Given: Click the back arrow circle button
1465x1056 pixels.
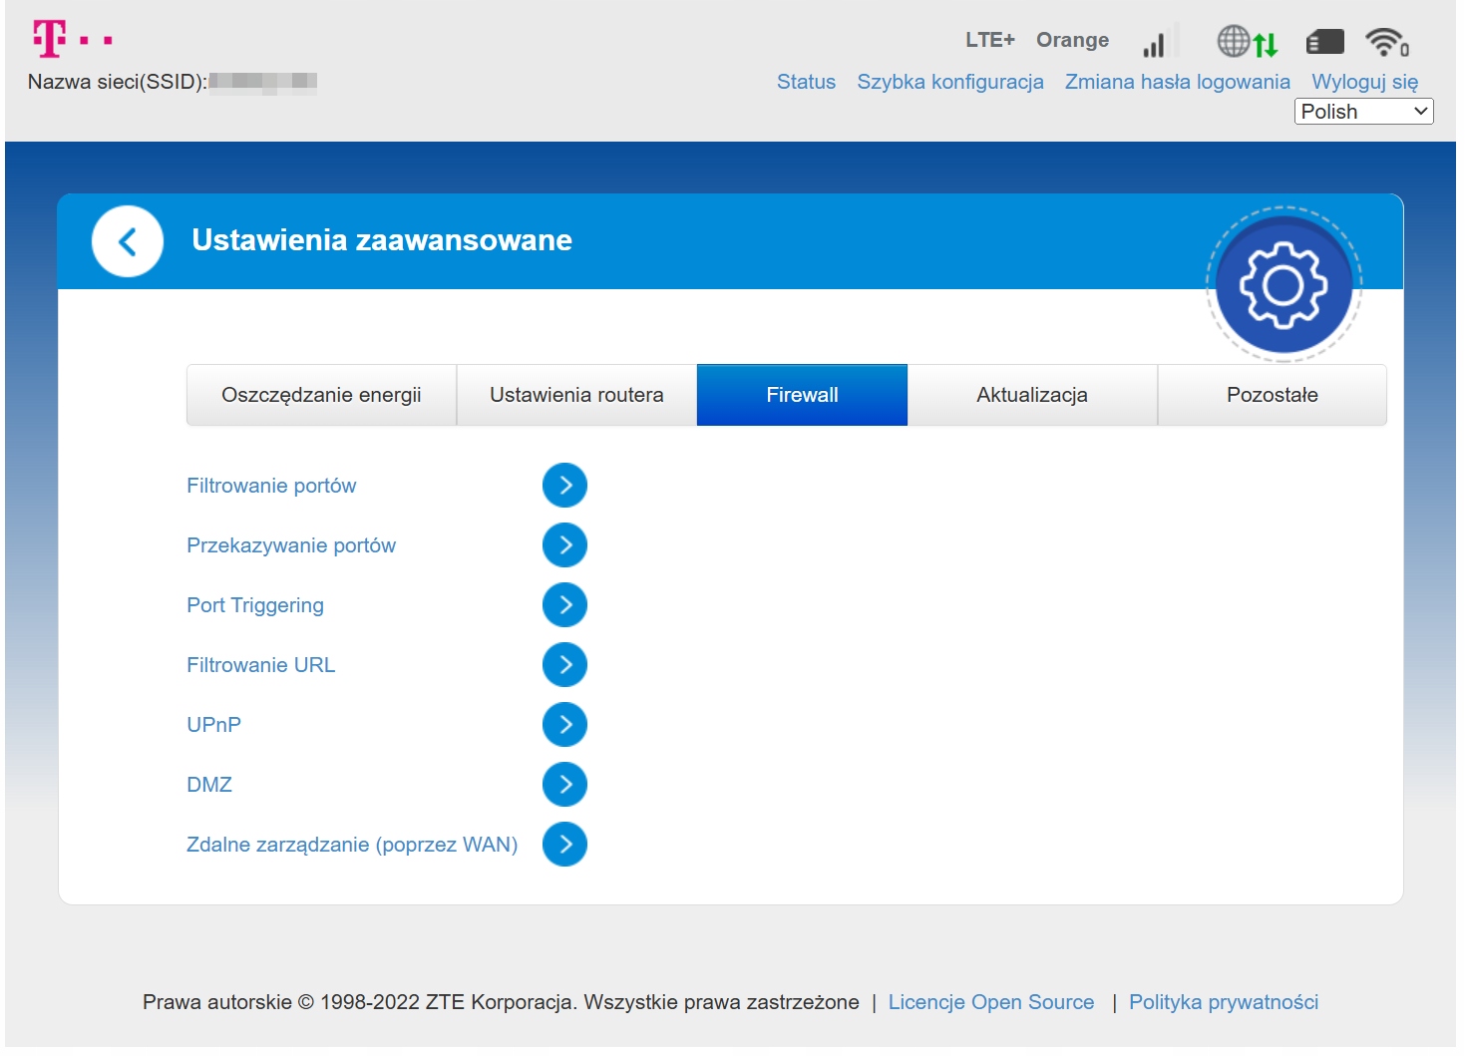Looking at the screenshot, I should pos(128,241).
